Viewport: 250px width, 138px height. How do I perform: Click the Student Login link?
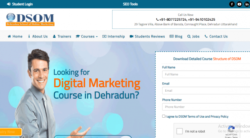(20, 4)
